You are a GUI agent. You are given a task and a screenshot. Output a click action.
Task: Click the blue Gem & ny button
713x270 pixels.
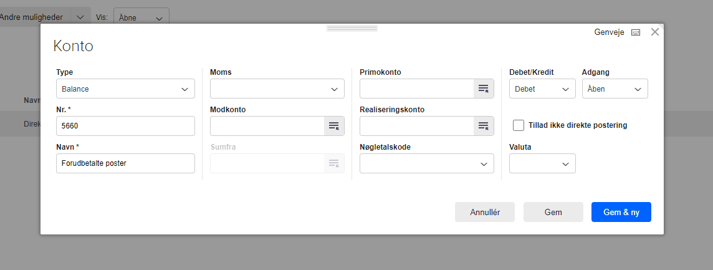[x=621, y=212]
